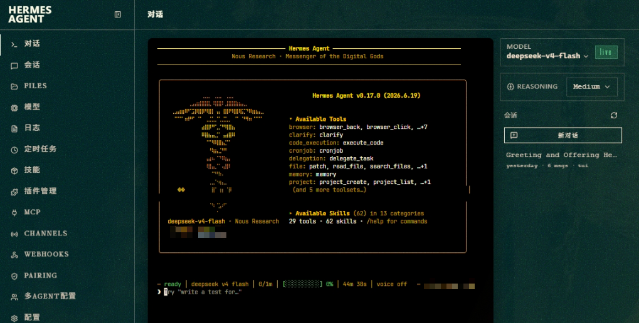The image size is (639, 323).
Task: Open the Medium reasoning level dropdown
Action: (x=592, y=86)
